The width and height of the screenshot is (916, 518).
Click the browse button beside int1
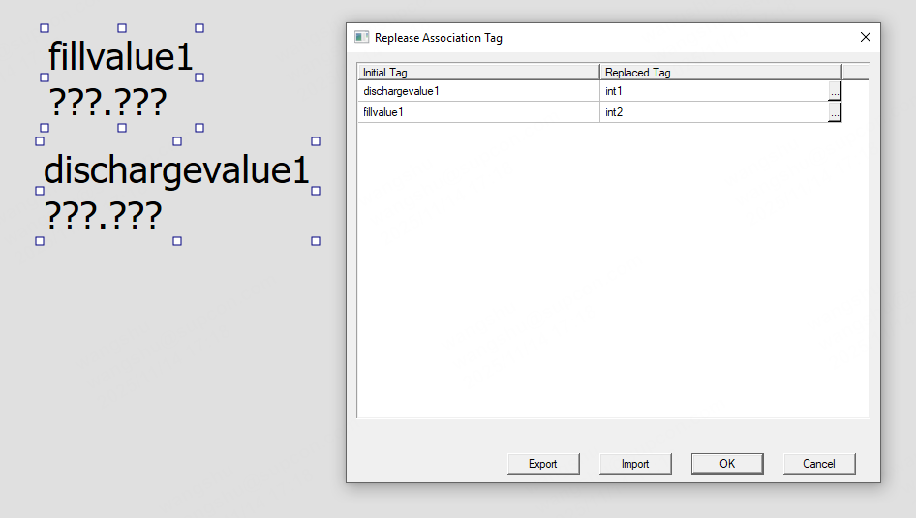point(835,91)
